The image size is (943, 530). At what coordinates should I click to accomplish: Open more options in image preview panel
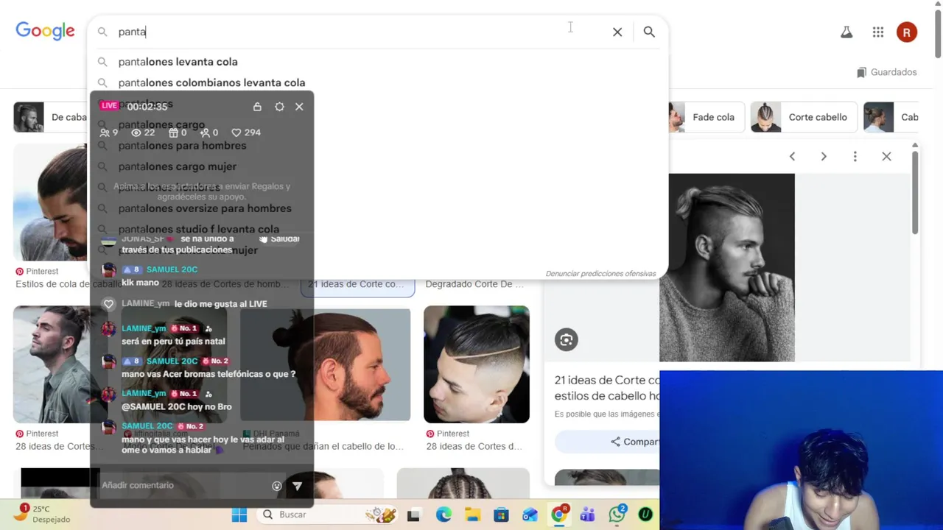(855, 156)
